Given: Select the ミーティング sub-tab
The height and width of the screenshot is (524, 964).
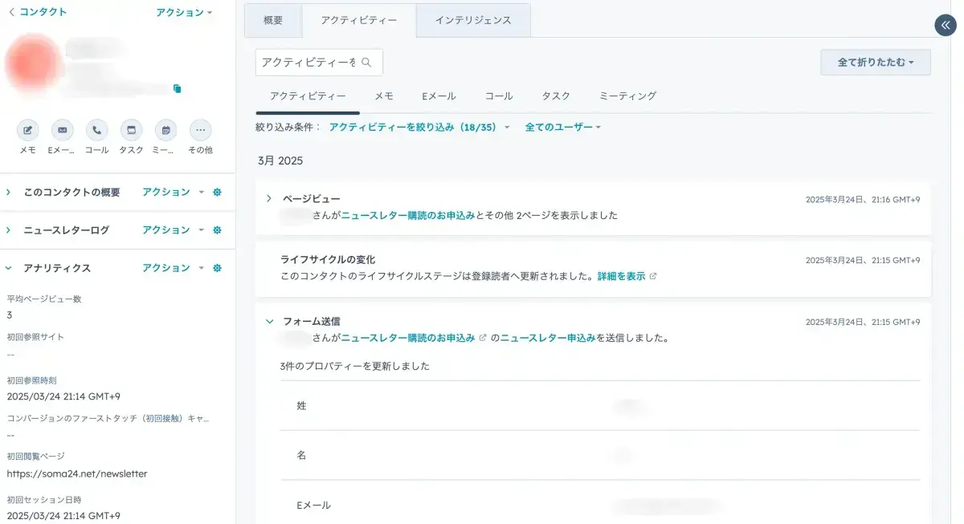Looking at the screenshot, I should pos(627,95).
